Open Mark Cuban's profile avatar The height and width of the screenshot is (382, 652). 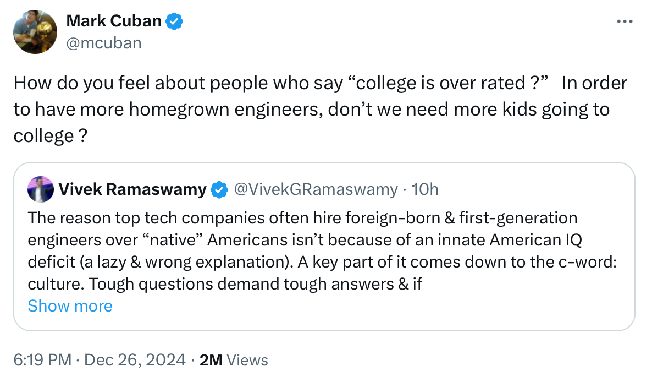[35, 32]
